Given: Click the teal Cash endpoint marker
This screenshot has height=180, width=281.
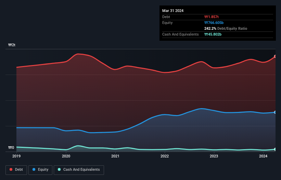Looking at the screenshot, I should [x=275, y=149].
